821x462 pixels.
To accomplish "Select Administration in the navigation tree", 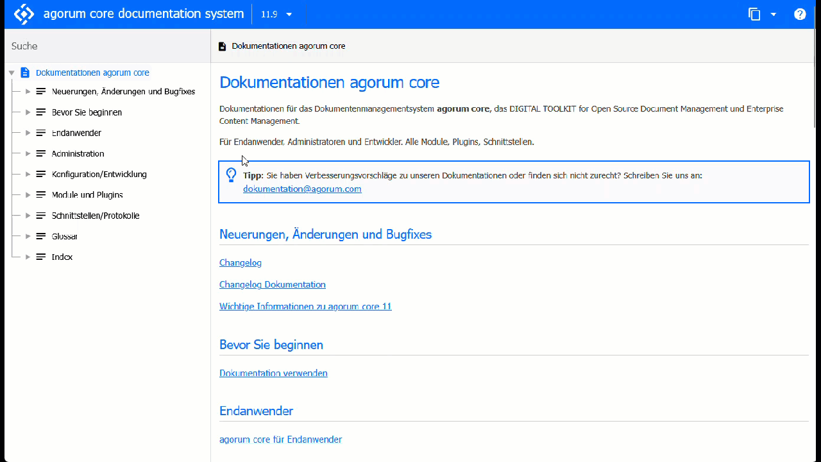I will [x=78, y=153].
